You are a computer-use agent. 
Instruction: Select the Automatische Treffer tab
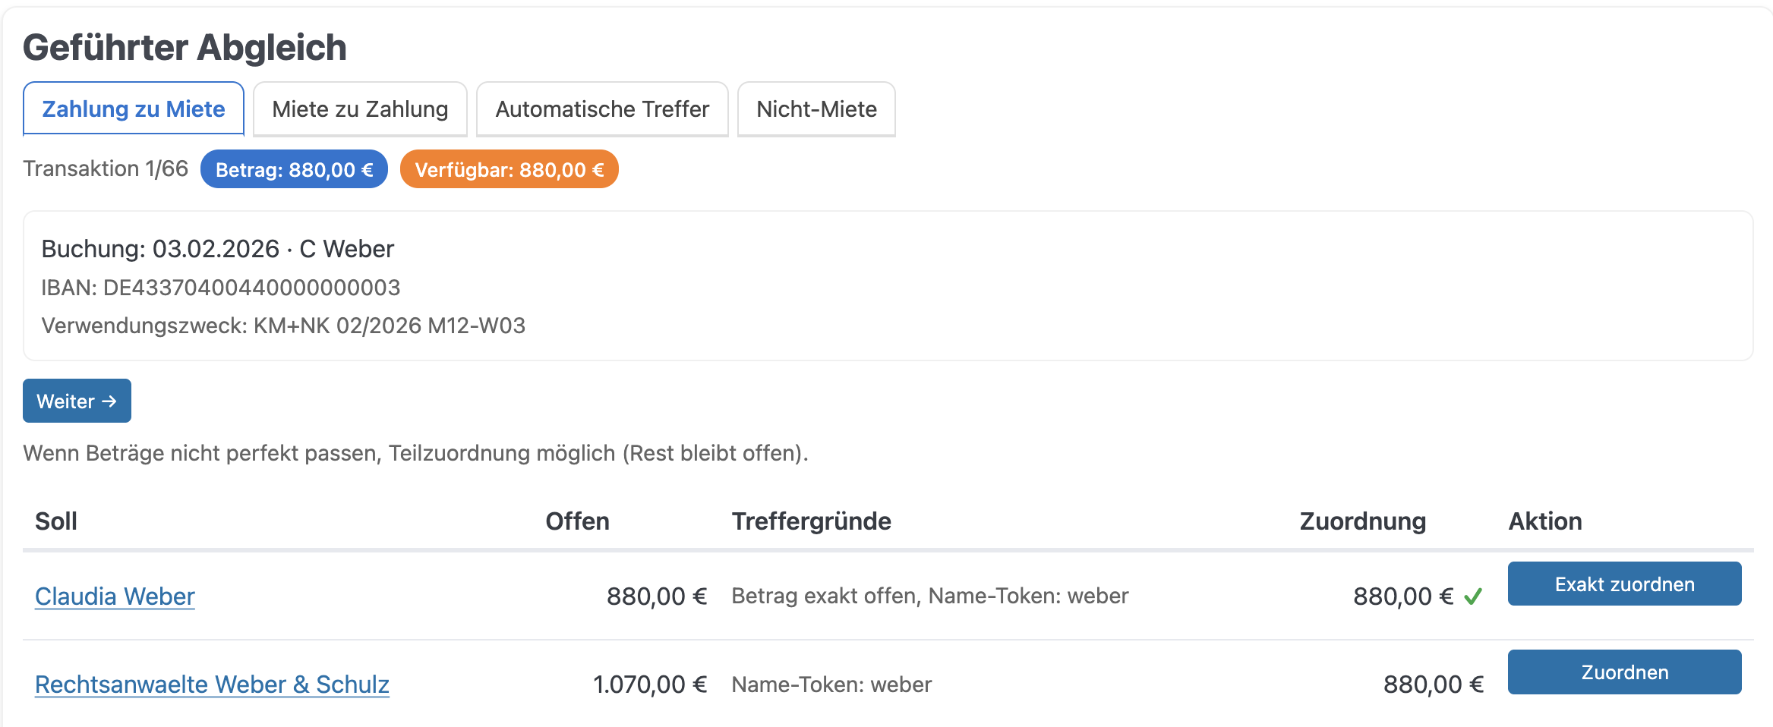(602, 109)
